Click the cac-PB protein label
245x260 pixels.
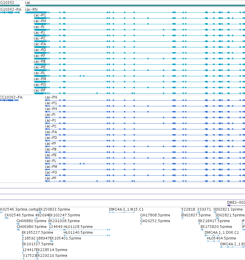click(x=51, y=149)
